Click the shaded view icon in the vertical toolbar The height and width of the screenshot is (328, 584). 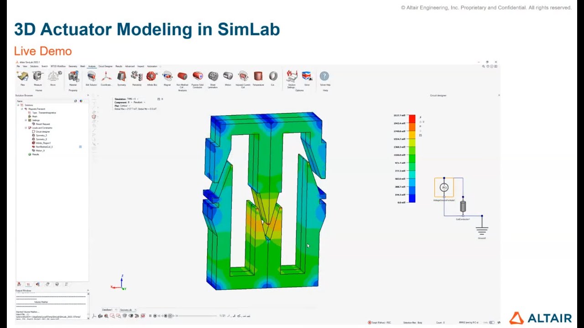click(94, 117)
